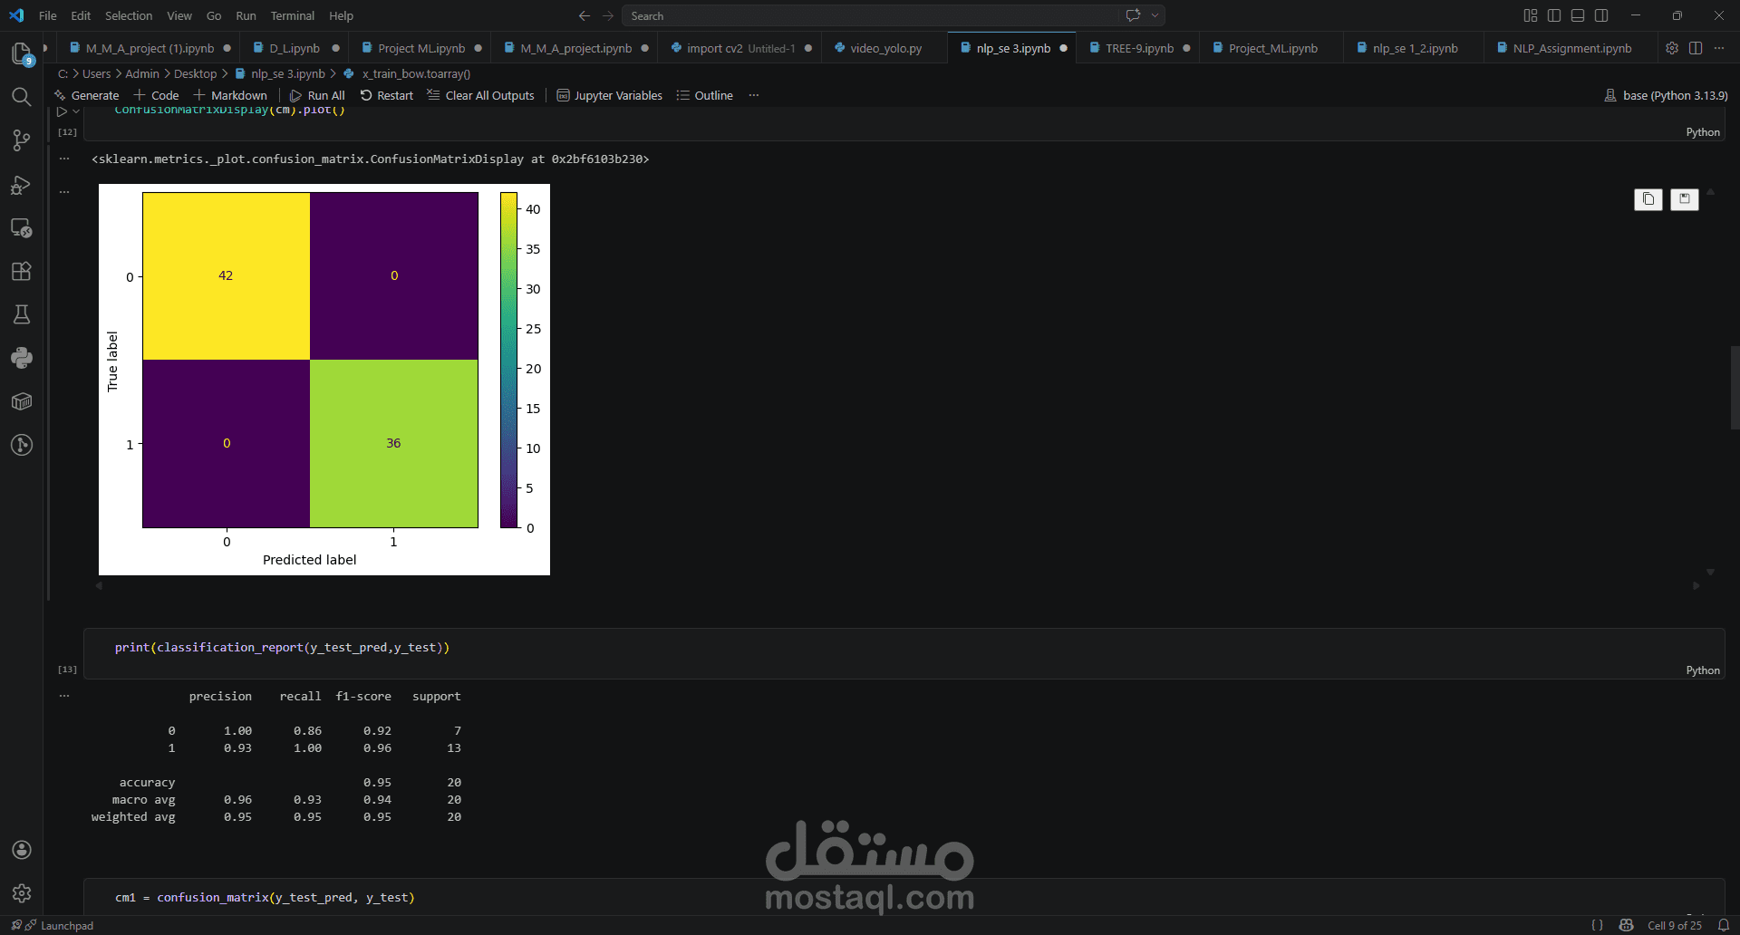Screen dimensions: 1740x935
Task: Open Copilot chat from the title bar
Action: [x=1133, y=15]
